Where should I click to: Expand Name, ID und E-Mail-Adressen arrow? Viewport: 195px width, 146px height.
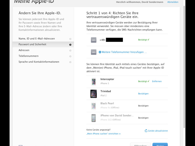[70, 39]
